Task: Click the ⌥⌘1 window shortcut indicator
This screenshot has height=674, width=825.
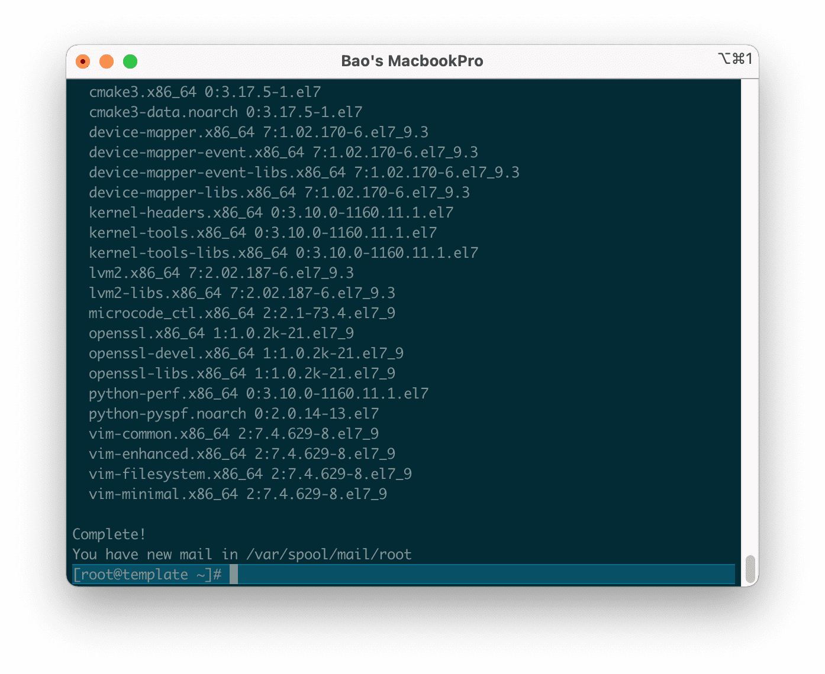Action: (736, 58)
